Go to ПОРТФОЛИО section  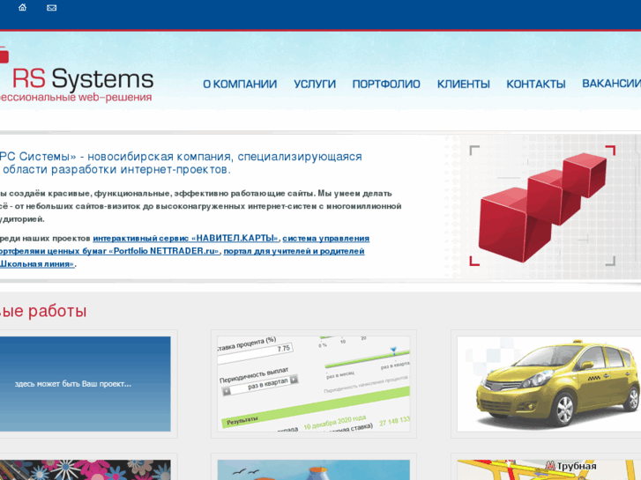pos(386,85)
